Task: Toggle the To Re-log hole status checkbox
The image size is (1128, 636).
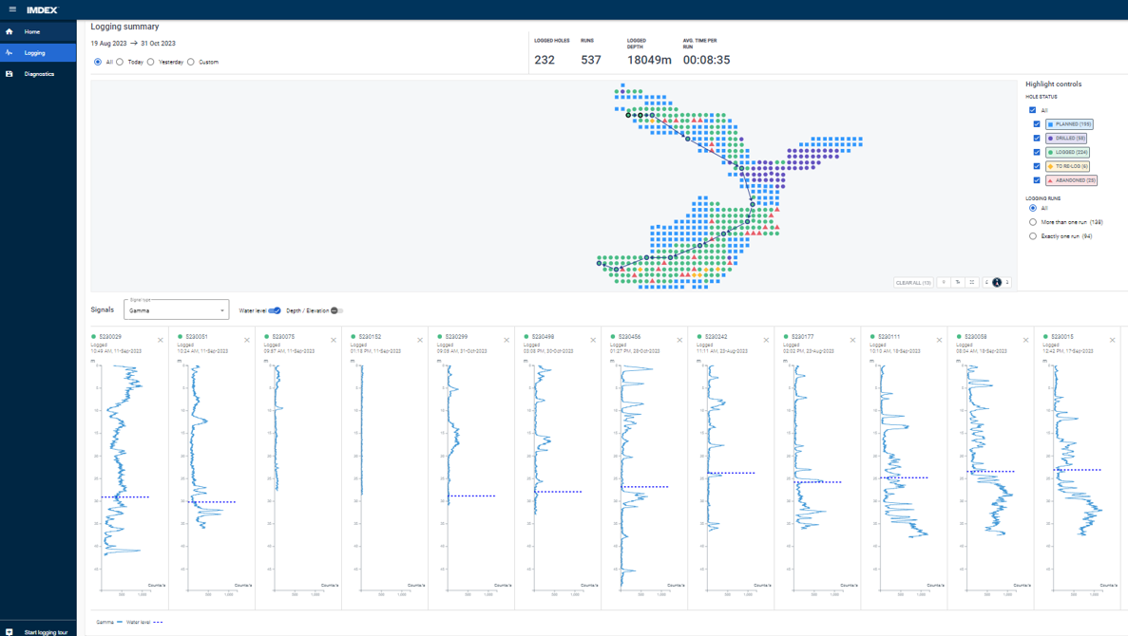Action: [1037, 166]
